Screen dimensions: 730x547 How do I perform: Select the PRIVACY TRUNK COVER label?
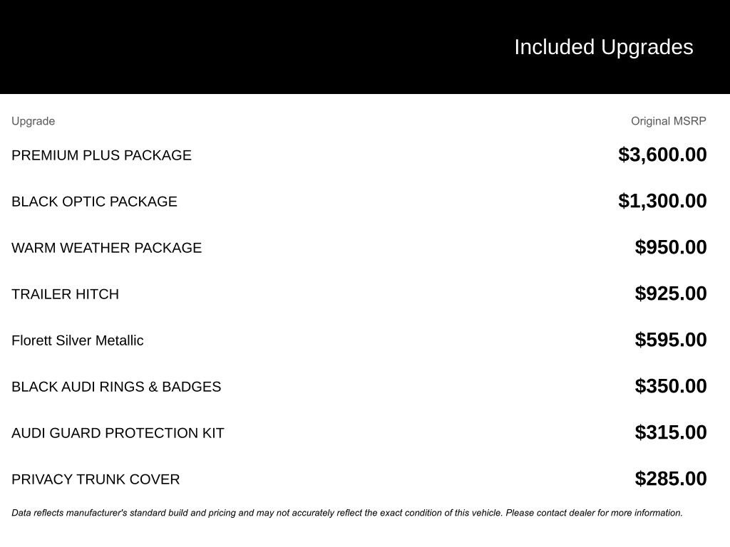point(96,479)
